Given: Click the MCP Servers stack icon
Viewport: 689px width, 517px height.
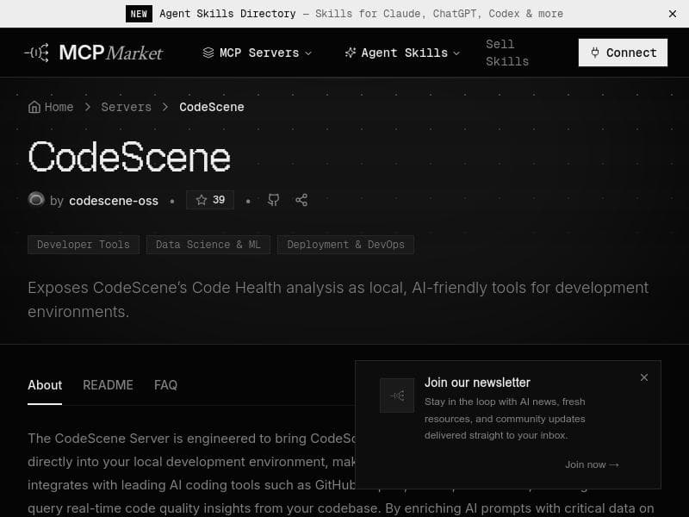Looking at the screenshot, I should [207, 53].
